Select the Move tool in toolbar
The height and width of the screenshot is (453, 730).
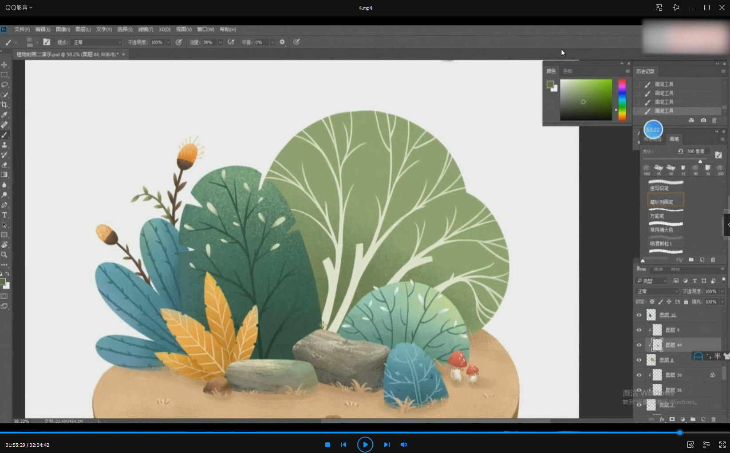coord(4,65)
